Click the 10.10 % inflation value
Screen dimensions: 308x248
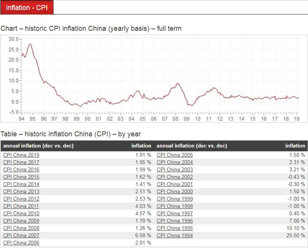tap(296, 228)
